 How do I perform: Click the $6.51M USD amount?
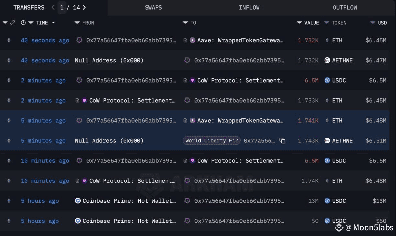(376, 141)
